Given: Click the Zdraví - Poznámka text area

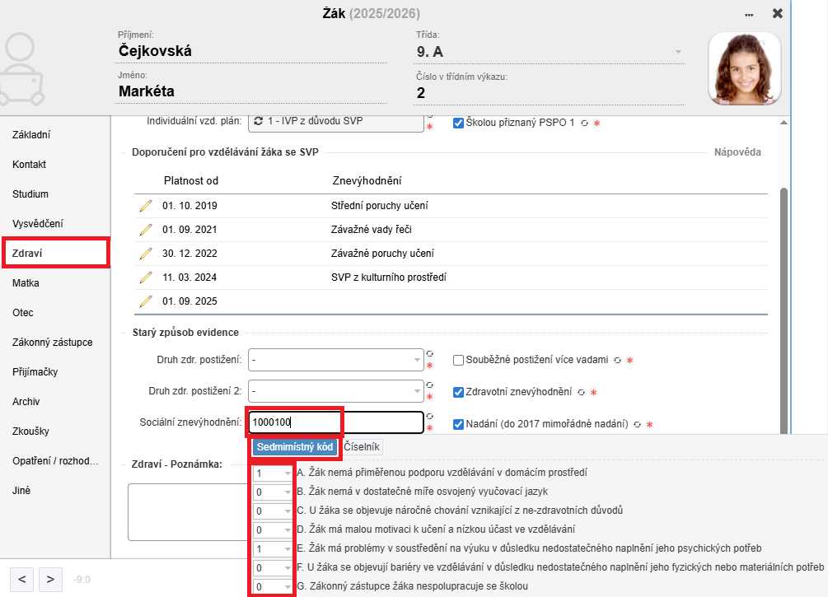Looking at the screenshot, I should click(186, 512).
